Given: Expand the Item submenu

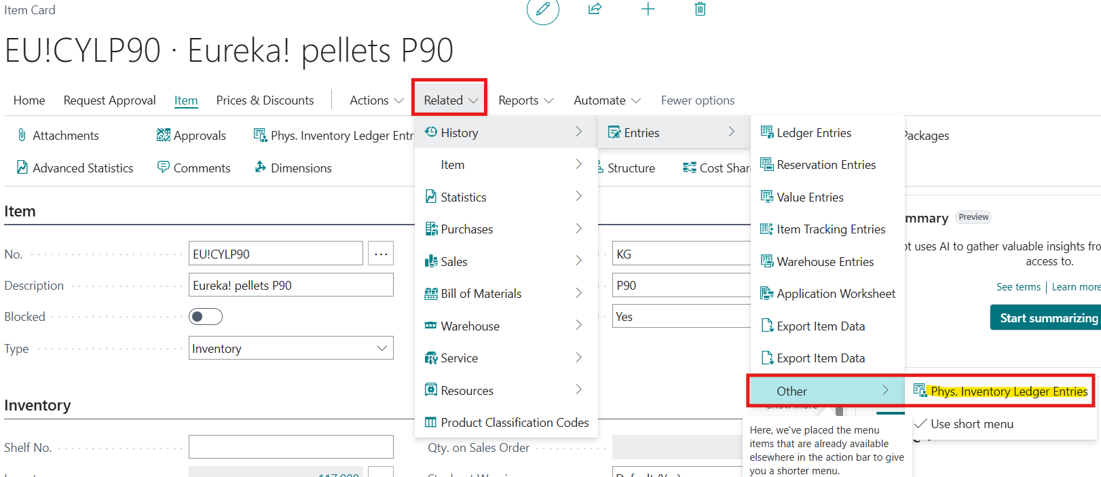Looking at the screenshot, I should coord(506,165).
